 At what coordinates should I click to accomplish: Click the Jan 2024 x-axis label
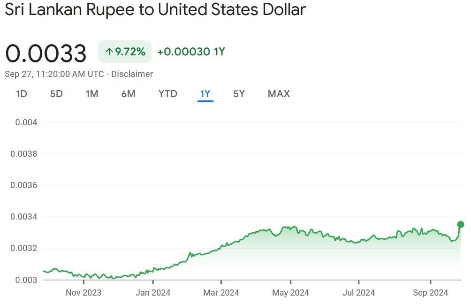(x=153, y=293)
